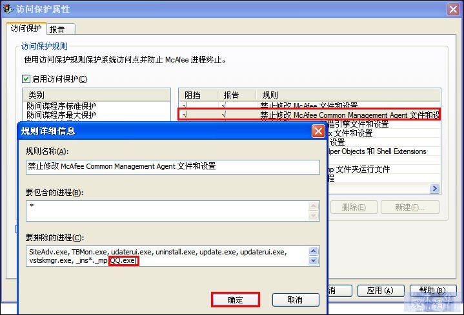Click the included-processes scroll up arrow
The height and width of the screenshot is (315, 464).
[314, 206]
